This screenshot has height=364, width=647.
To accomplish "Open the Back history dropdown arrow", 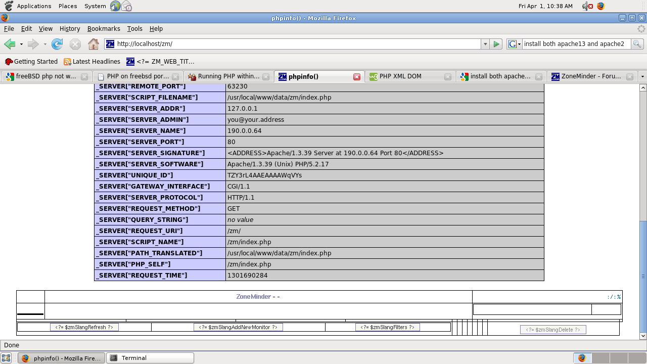I will [x=21, y=44].
